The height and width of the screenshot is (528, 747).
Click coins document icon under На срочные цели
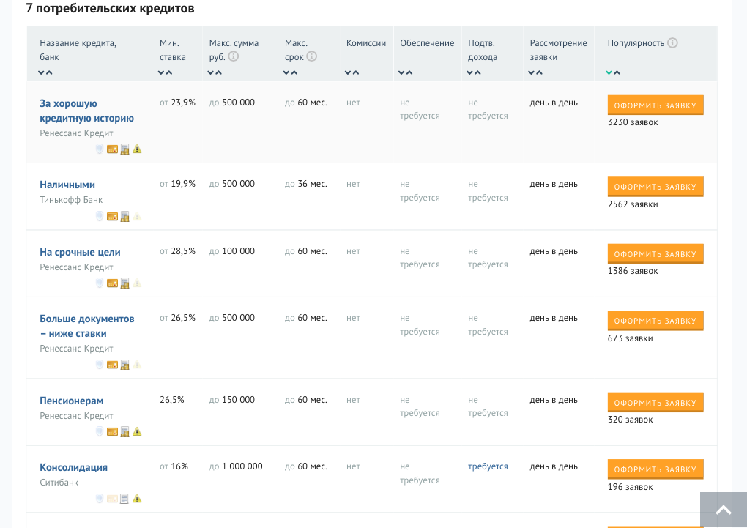point(124,283)
